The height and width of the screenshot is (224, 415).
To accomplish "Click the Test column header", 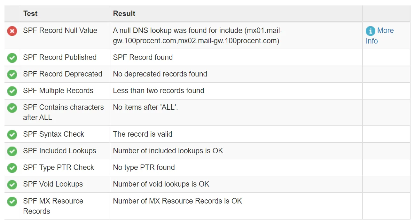I will click(x=30, y=13).
